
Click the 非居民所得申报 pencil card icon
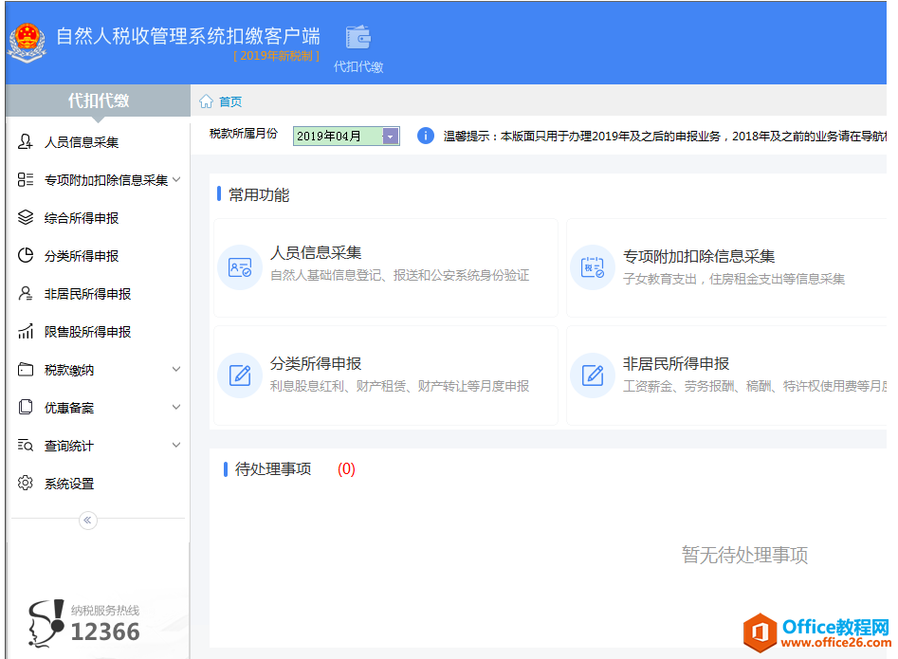point(593,375)
